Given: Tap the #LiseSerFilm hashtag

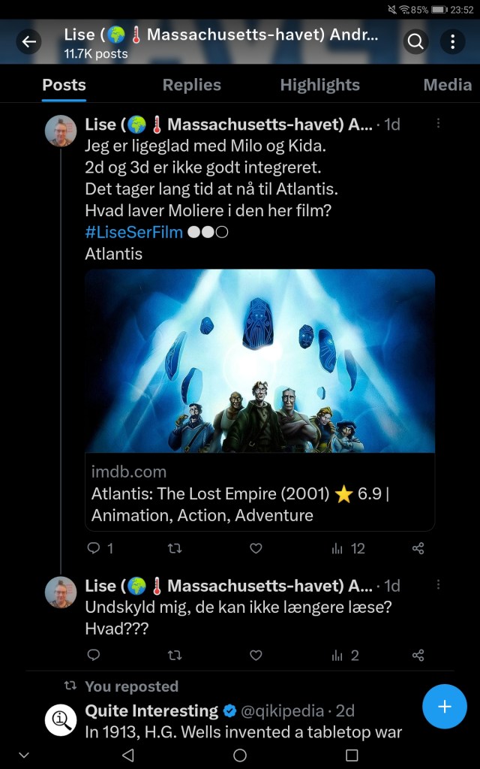Looking at the screenshot, I should click(133, 232).
